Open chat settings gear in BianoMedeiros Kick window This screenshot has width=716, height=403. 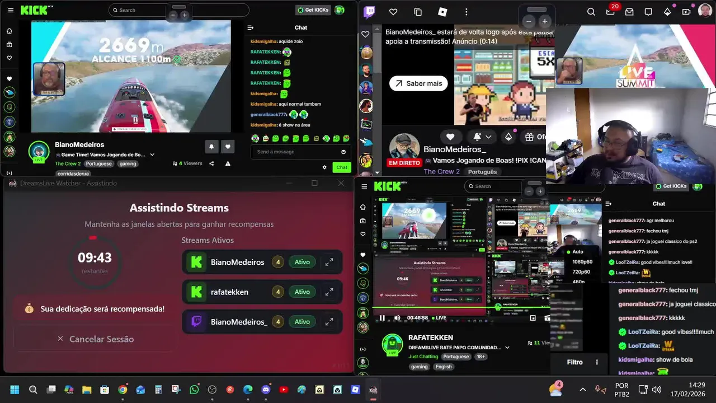324,167
